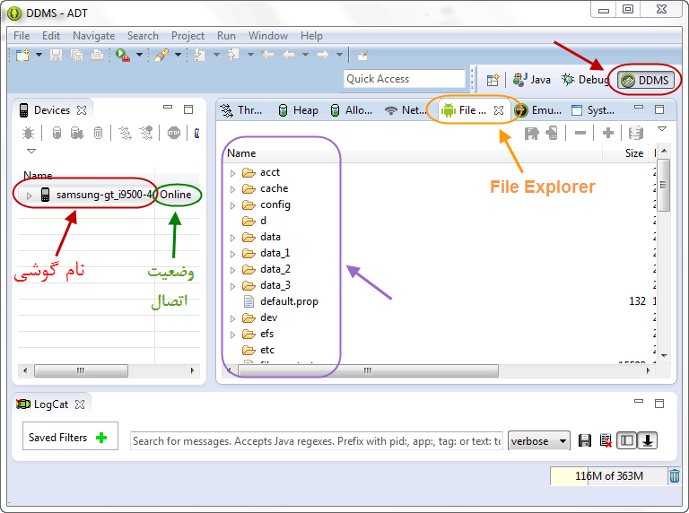This screenshot has width=689, height=513.
Task: Click the Run external tools icon
Action: (123, 55)
